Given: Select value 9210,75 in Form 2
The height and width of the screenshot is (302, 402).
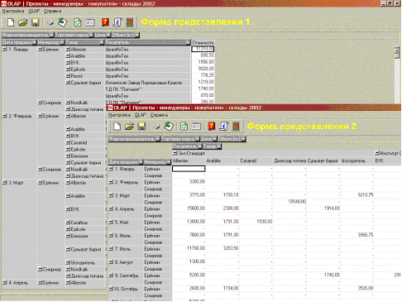Looking at the screenshot, I should pyautogui.click(x=366, y=195).
